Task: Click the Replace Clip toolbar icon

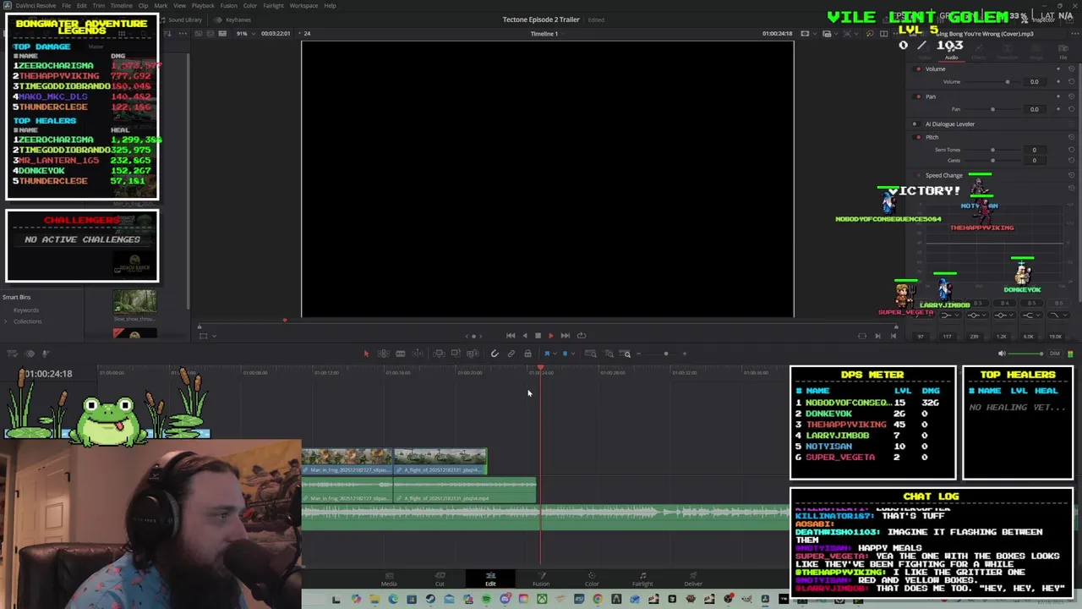Action: (x=473, y=354)
